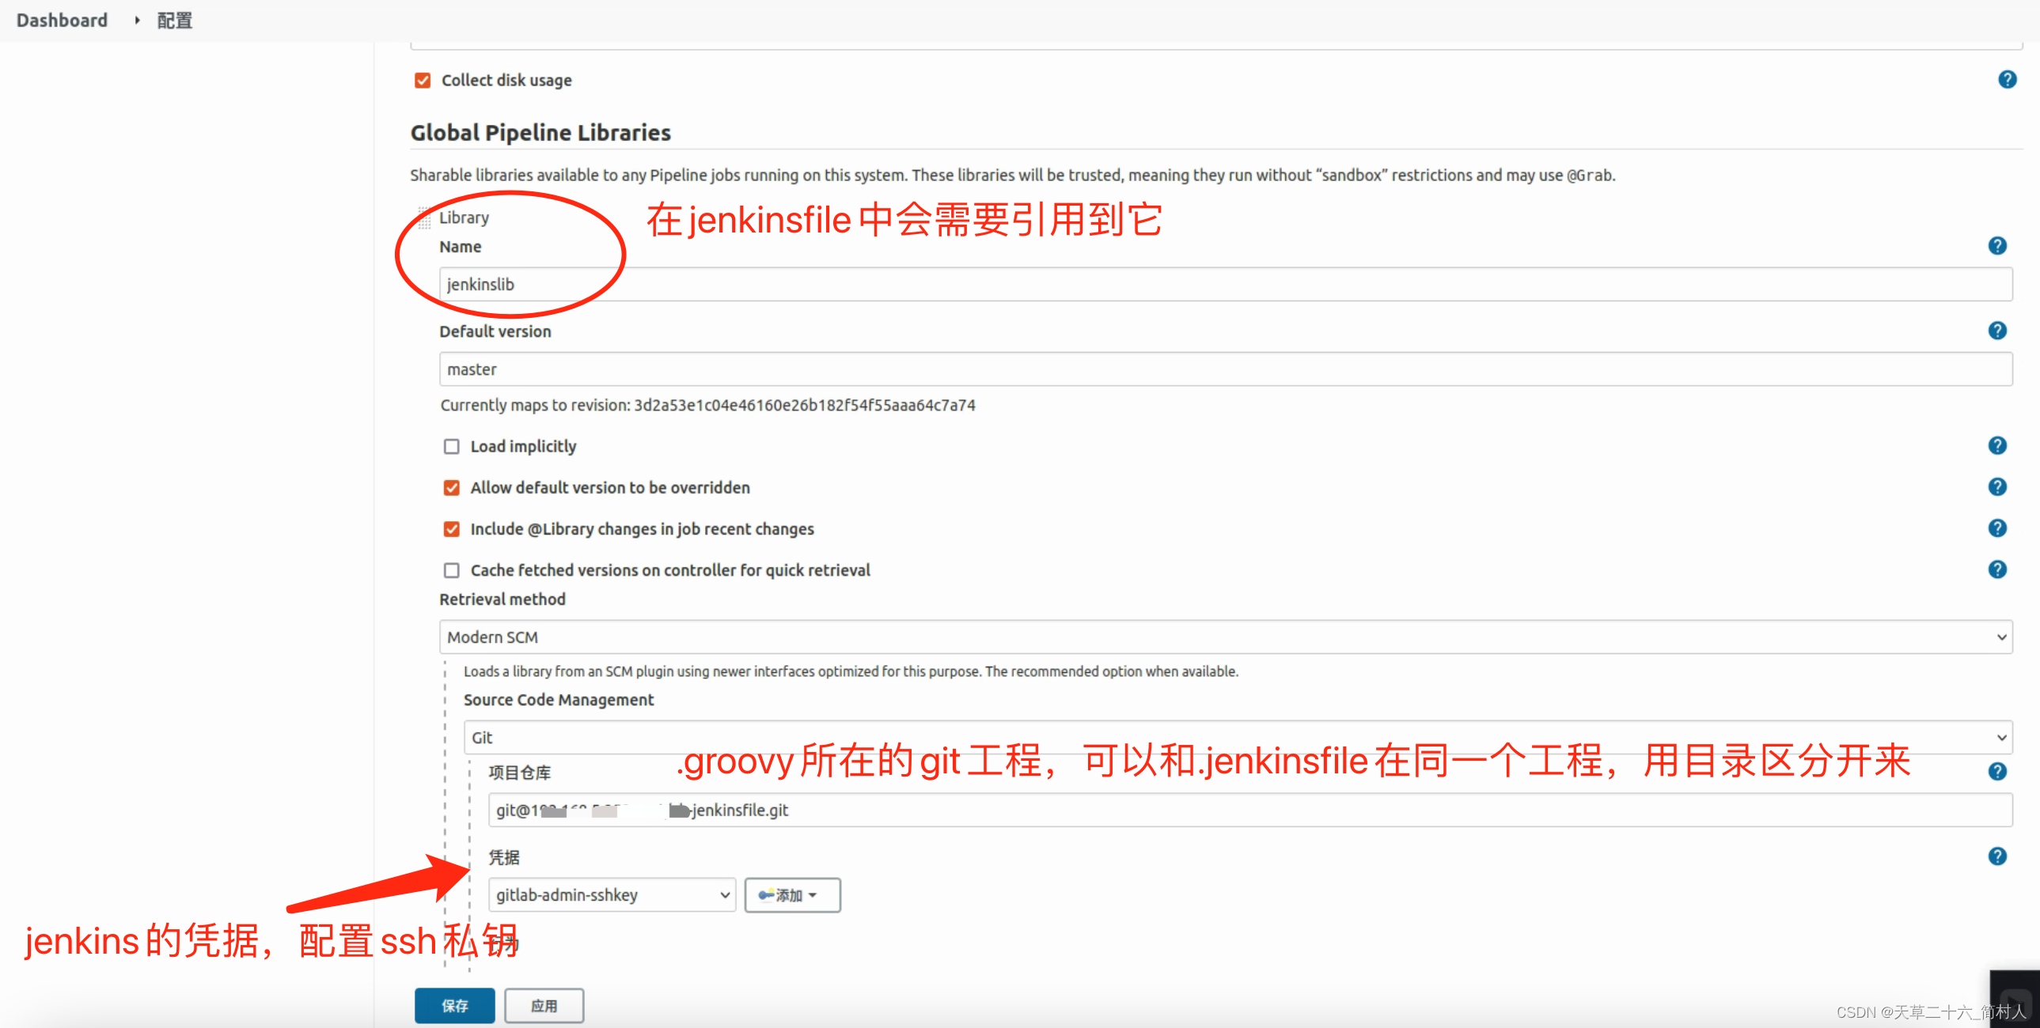Grab the Library drag handle
Screen dimensions: 2040x1028
[x=424, y=217]
